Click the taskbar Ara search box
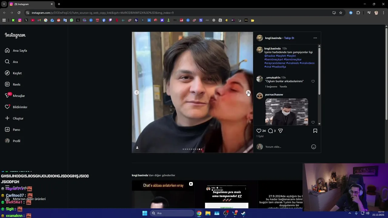The image size is (388, 218). 172,213
